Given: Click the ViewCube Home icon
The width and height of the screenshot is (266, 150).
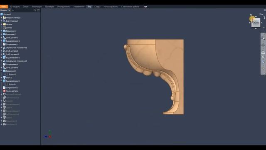Looking at the screenshot, I should coord(251,15).
